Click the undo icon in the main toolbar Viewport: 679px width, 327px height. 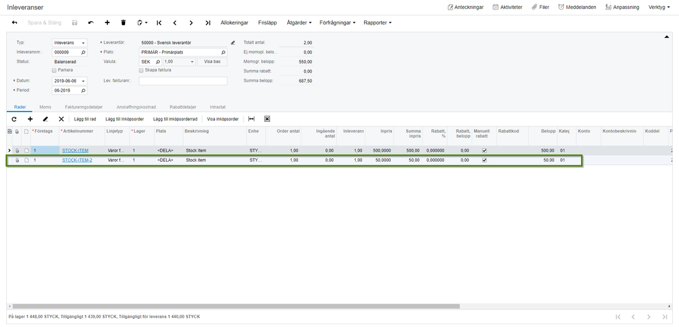coord(91,22)
